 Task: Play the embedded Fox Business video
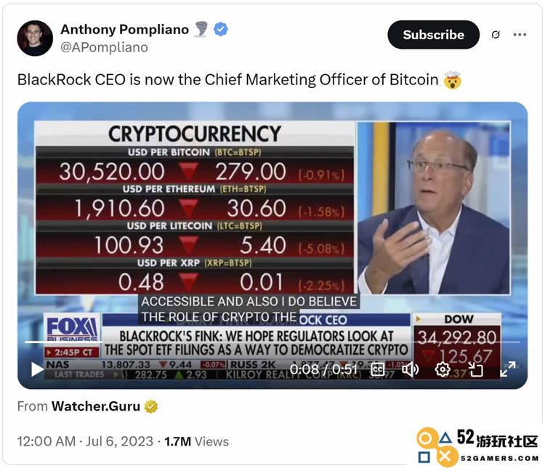(x=37, y=369)
